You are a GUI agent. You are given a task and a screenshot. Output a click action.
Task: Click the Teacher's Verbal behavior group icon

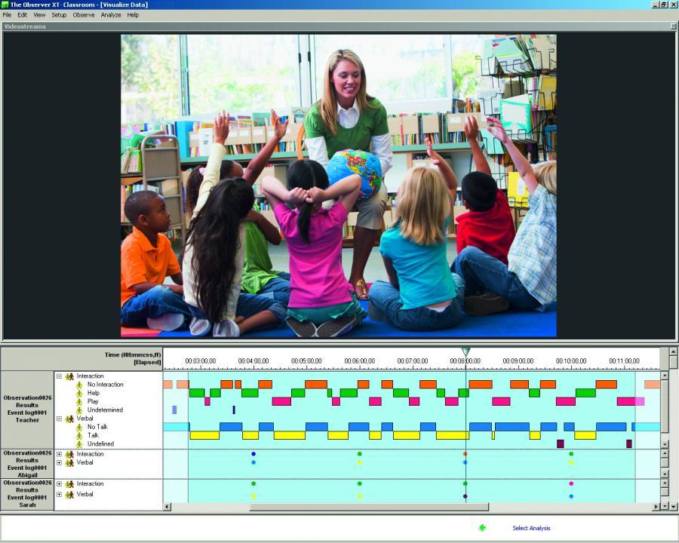69,419
